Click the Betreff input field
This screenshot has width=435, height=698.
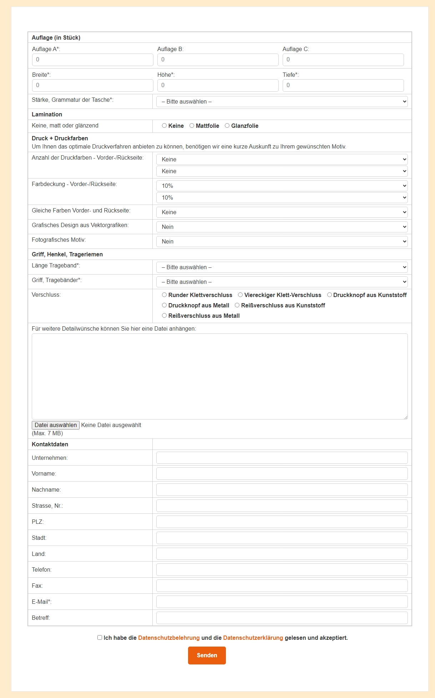282,618
